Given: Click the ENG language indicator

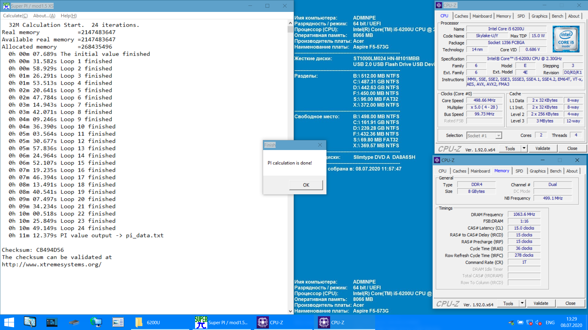Looking at the screenshot, I should pyautogui.click(x=550, y=322).
